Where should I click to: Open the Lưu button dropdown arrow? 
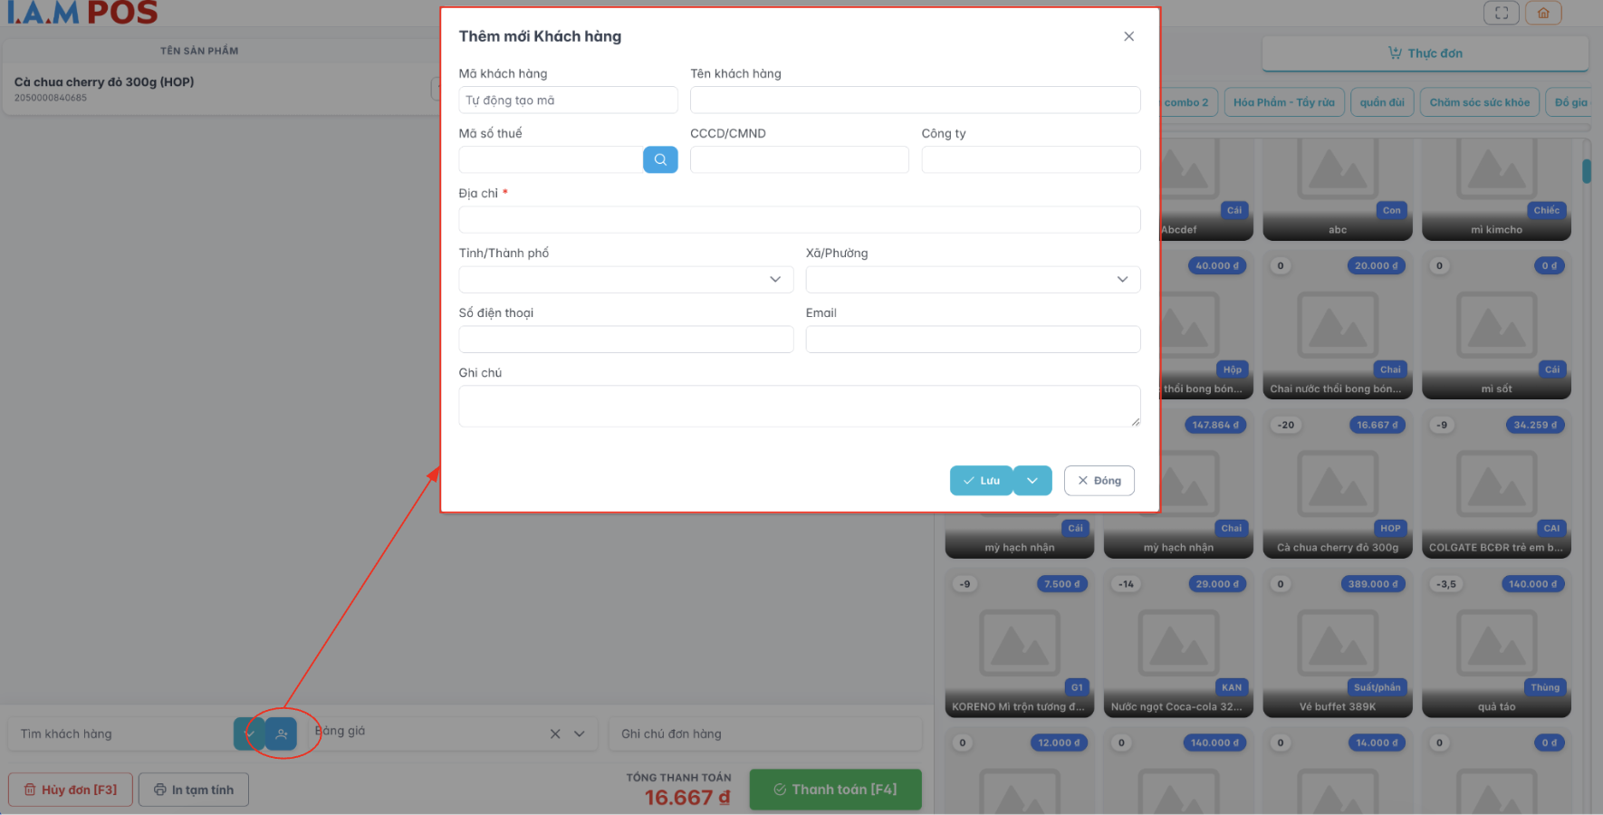pos(1032,481)
